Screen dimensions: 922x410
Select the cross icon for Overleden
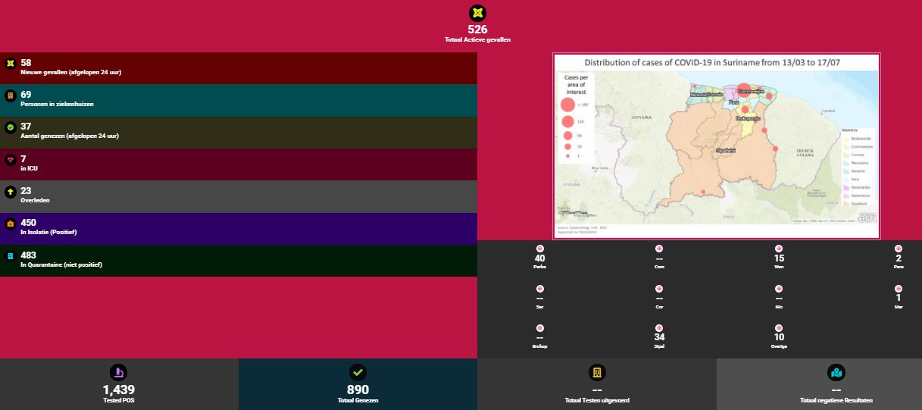click(x=10, y=192)
